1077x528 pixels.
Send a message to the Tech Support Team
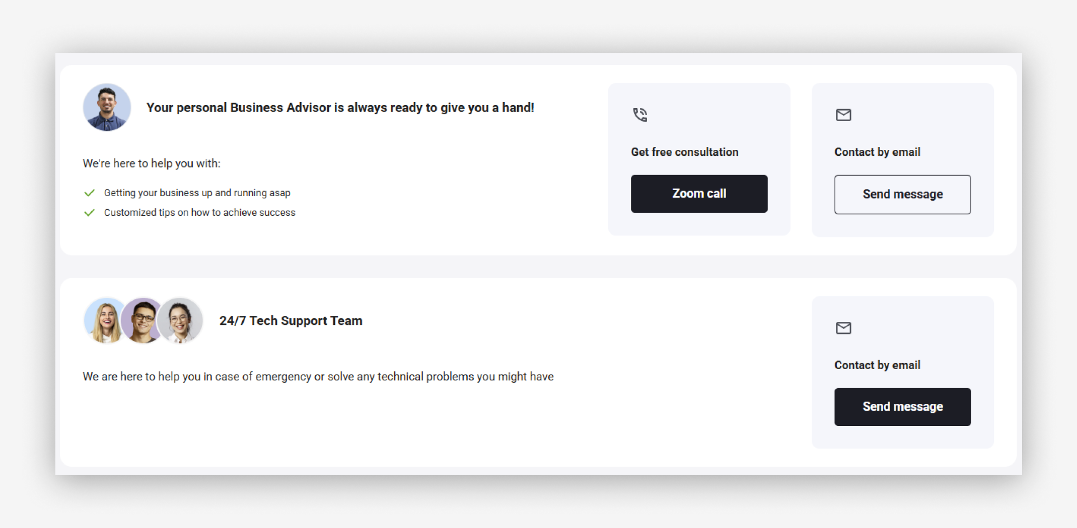pos(902,407)
